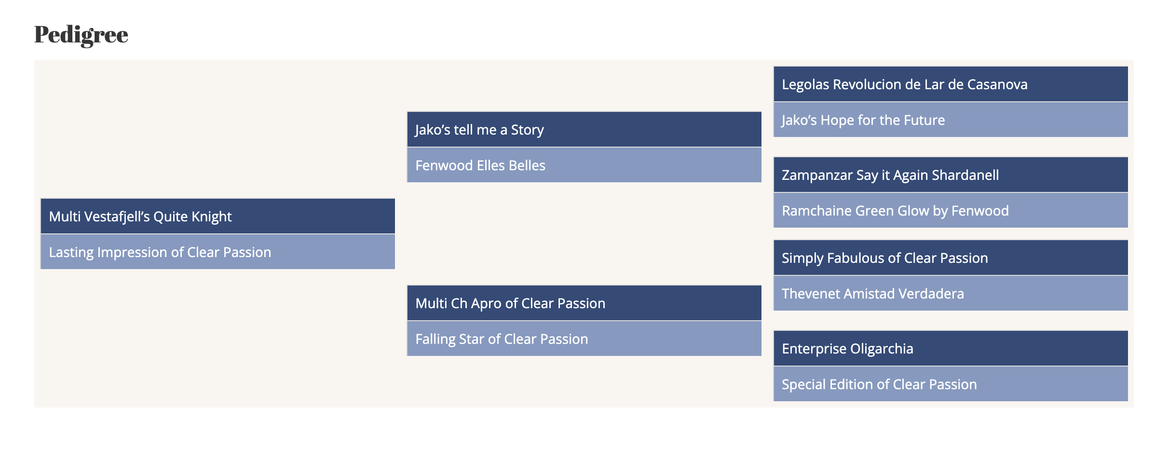Click Fenwood Elles Belles entry

pos(584,165)
